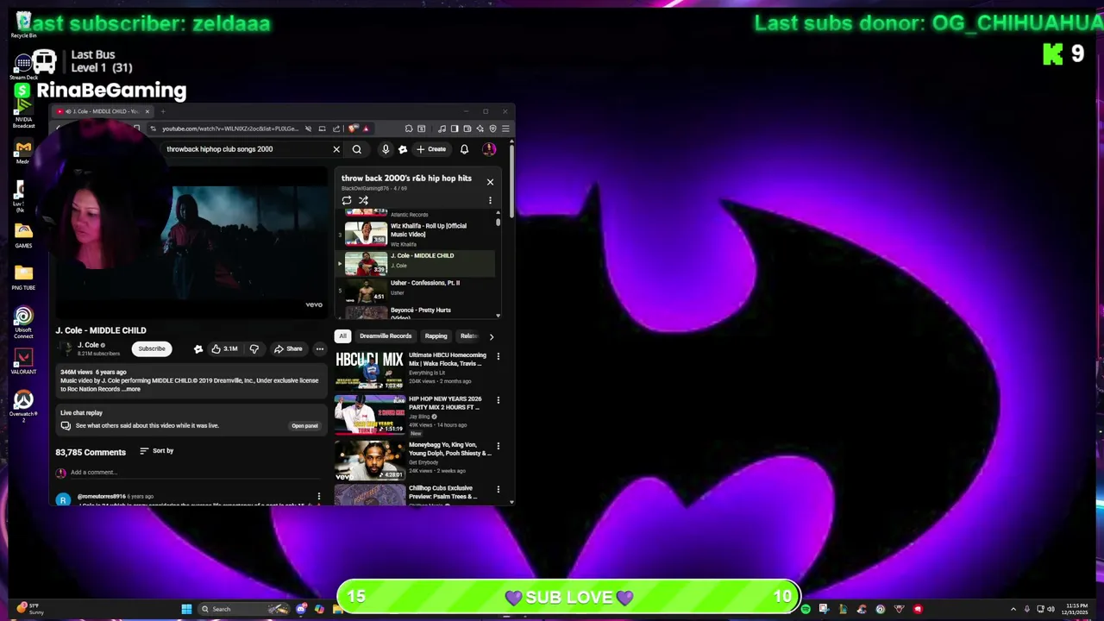Click the YouTube search field with throwback query
The image size is (1104, 621).
point(246,149)
